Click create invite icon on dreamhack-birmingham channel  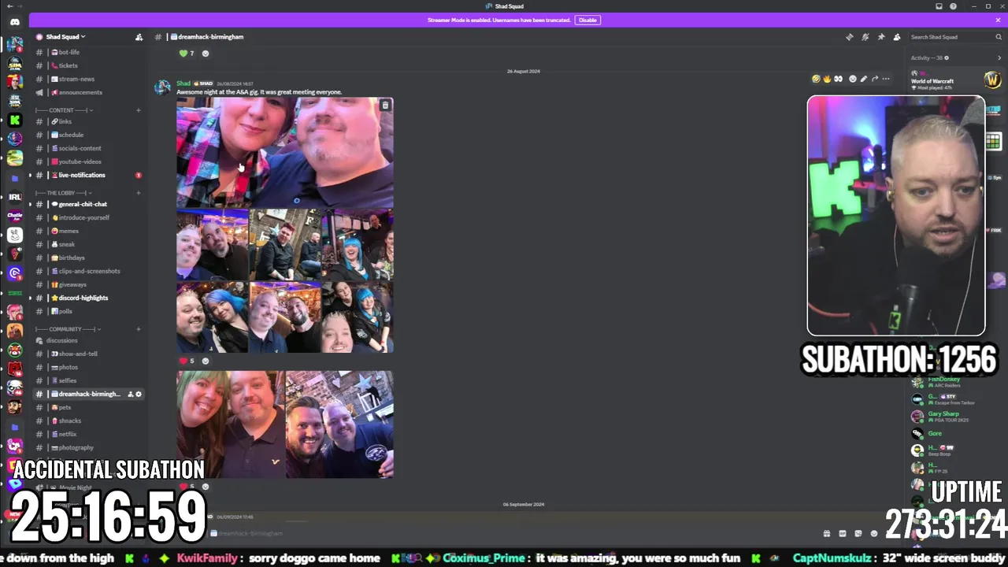point(130,394)
